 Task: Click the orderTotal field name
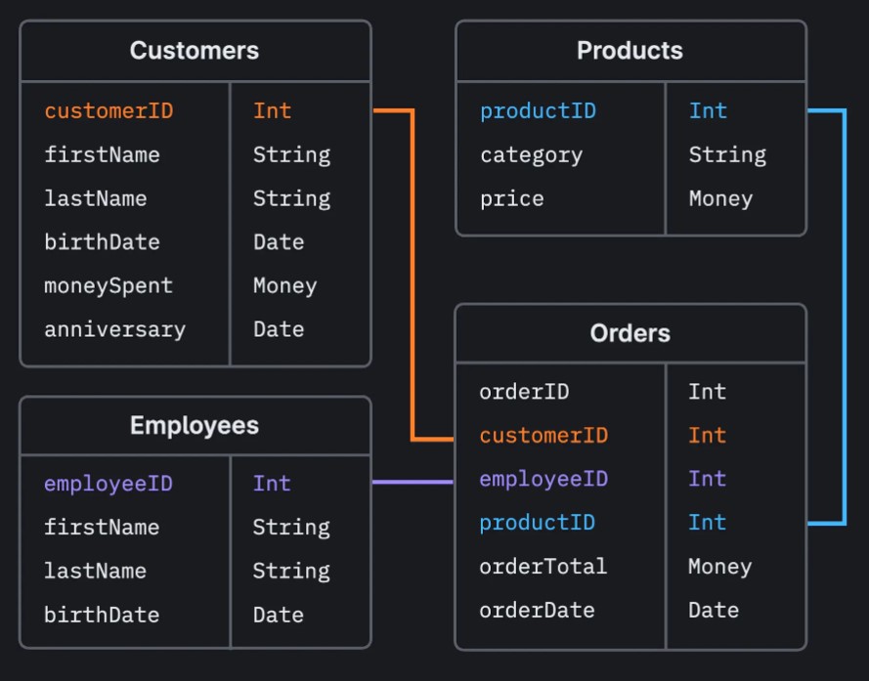(x=543, y=567)
